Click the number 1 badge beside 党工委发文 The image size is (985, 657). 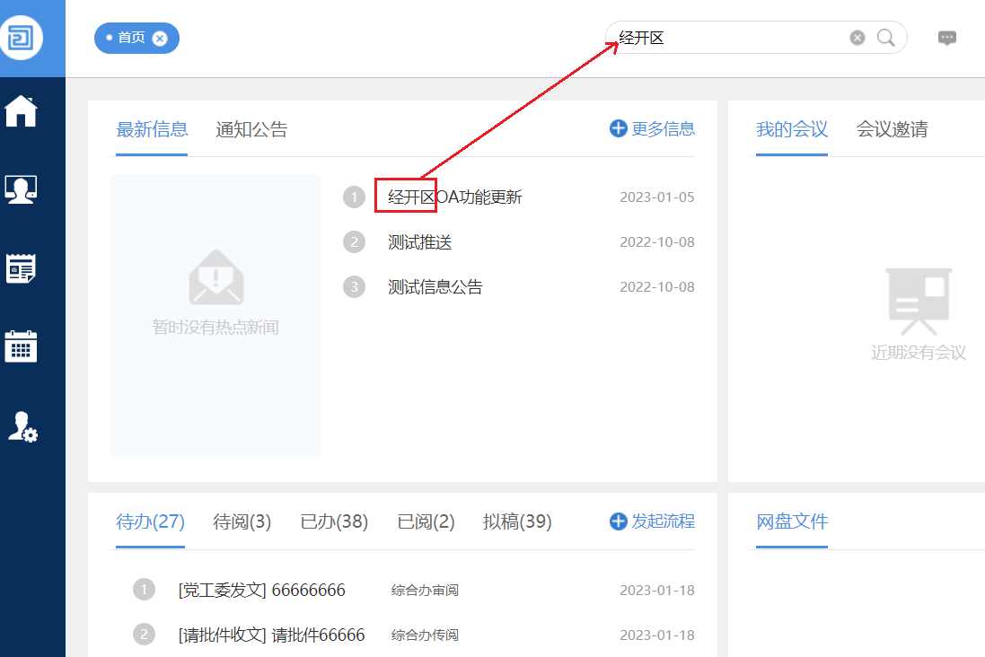(144, 590)
